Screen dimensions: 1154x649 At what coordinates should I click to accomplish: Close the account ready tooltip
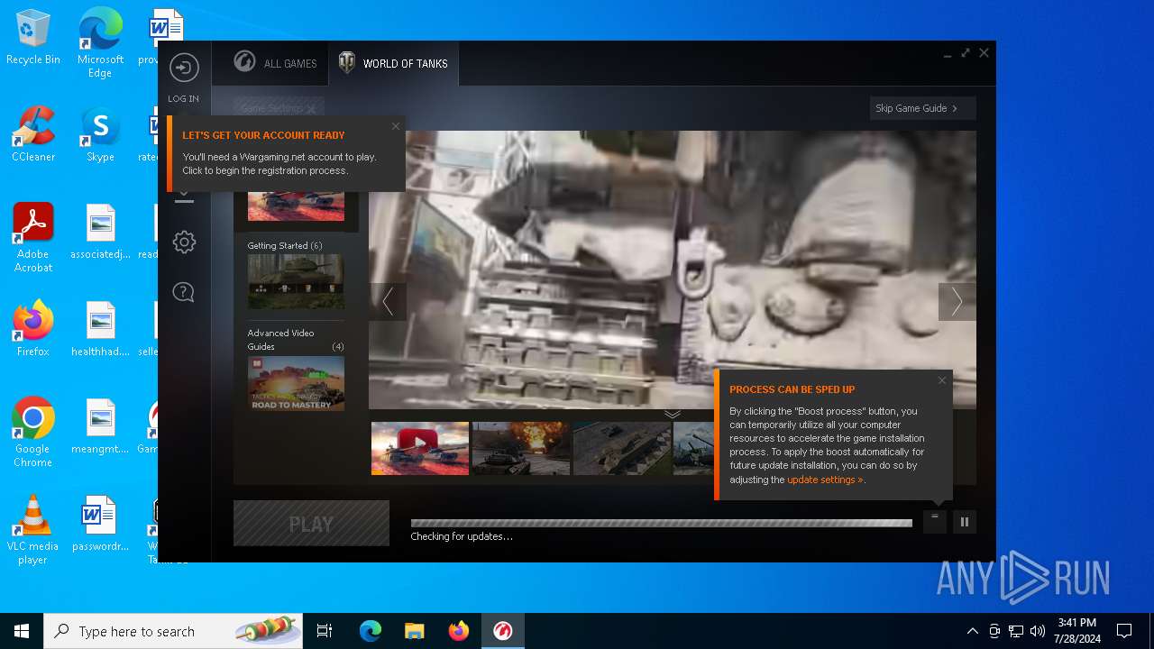point(395,126)
